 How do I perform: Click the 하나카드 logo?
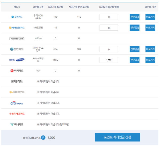coord(17,124)
